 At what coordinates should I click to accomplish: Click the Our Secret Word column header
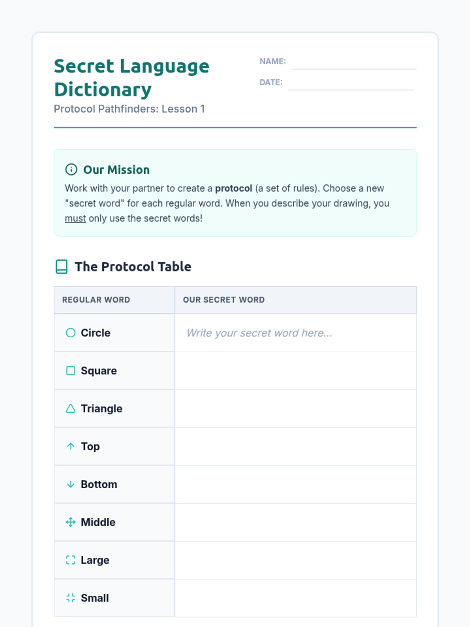tap(224, 300)
